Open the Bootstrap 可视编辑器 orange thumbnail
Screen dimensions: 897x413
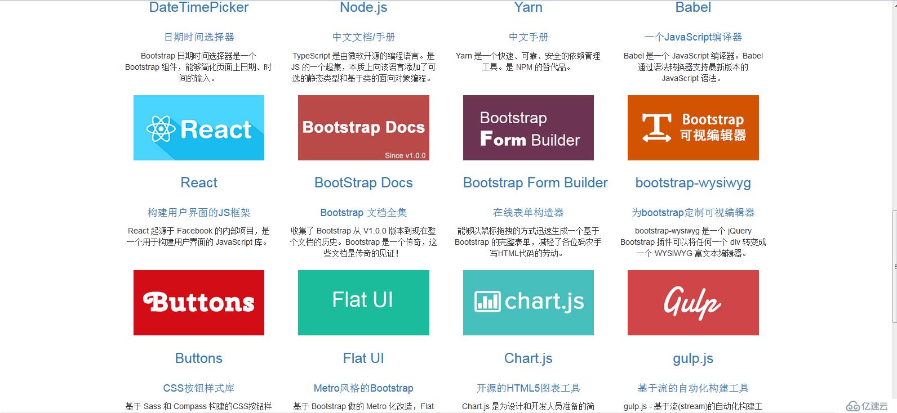pyautogui.click(x=693, y=128)
